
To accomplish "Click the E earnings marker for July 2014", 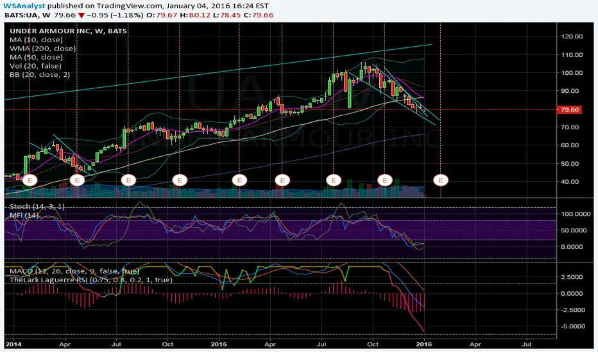I will pyautogui.click(x=128, y=180).
